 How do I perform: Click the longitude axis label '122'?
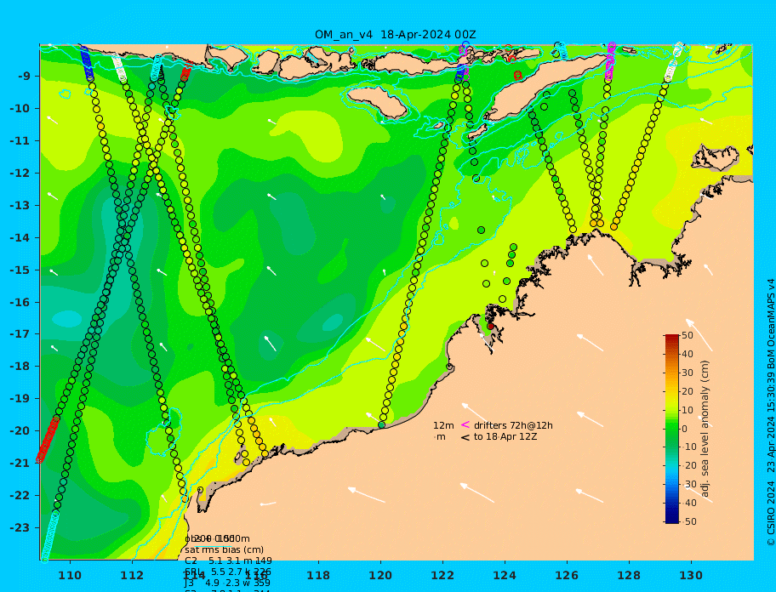click(442, 575)
